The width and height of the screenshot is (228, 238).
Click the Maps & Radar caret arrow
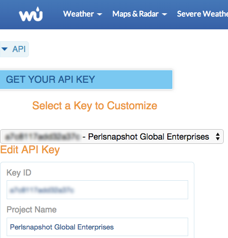[x=164, y=15]
